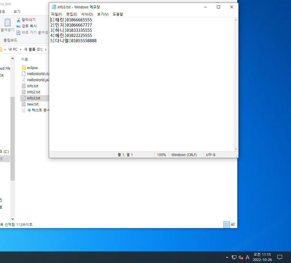Select the new.txt file icon

(x=24, y=104)
